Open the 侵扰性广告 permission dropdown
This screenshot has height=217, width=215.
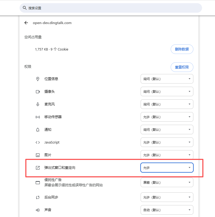[167, 182]
